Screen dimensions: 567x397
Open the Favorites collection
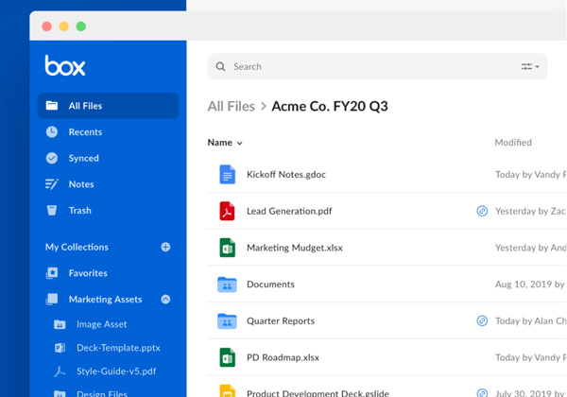tap(88, 273)
